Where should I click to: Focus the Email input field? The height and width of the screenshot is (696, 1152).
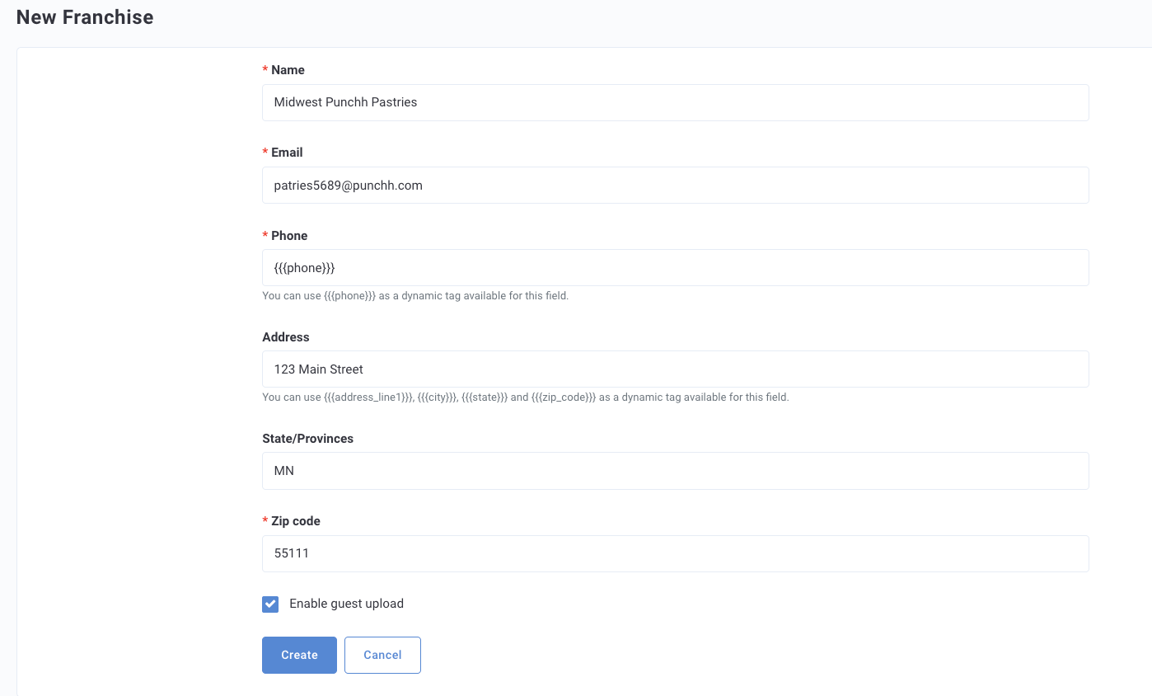(675, 186)
